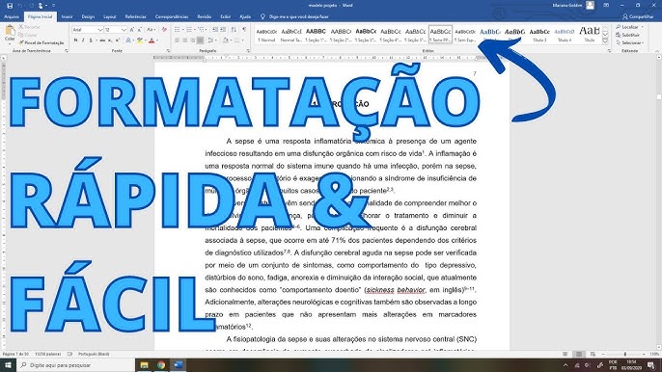Apply the Título 4 style
Screen dimensions: 662x372
pyautogui.click(x=565, y=35)
